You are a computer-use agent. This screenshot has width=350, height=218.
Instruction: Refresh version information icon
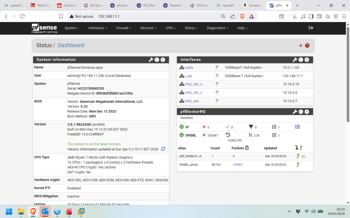pyautogui.click(x=163, y=149)
